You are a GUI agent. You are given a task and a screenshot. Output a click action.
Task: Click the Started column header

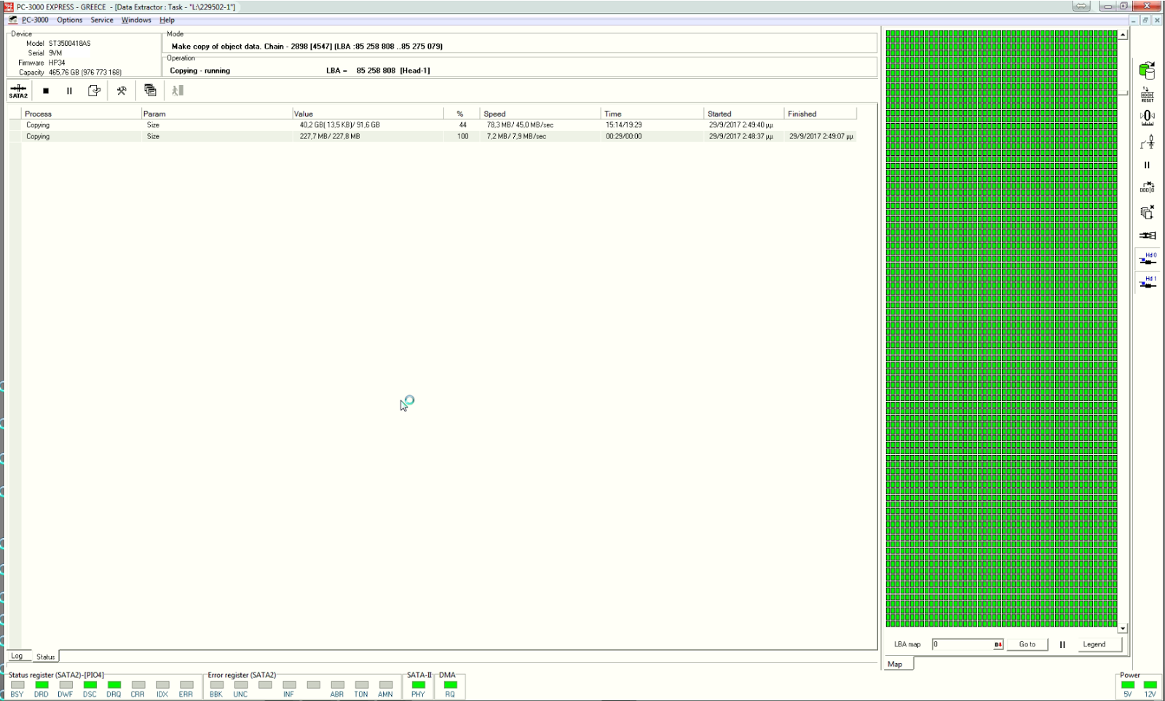(x=744, y=114)
